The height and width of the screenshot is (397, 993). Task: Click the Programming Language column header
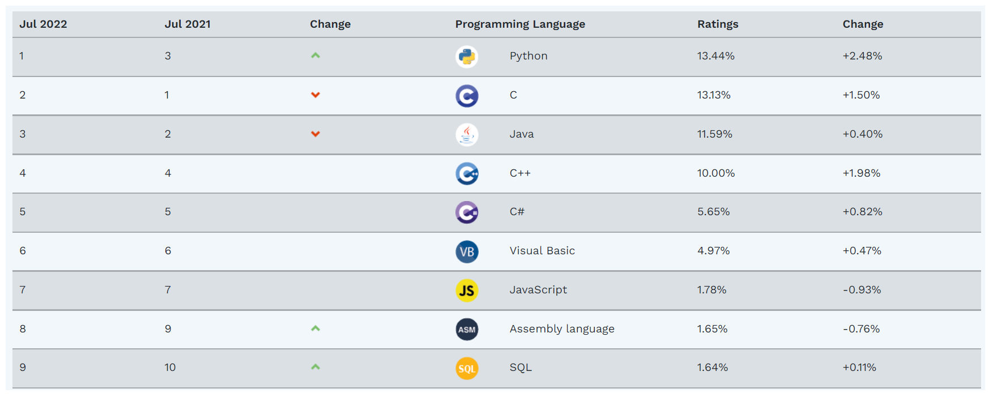(x=520, y=24)
